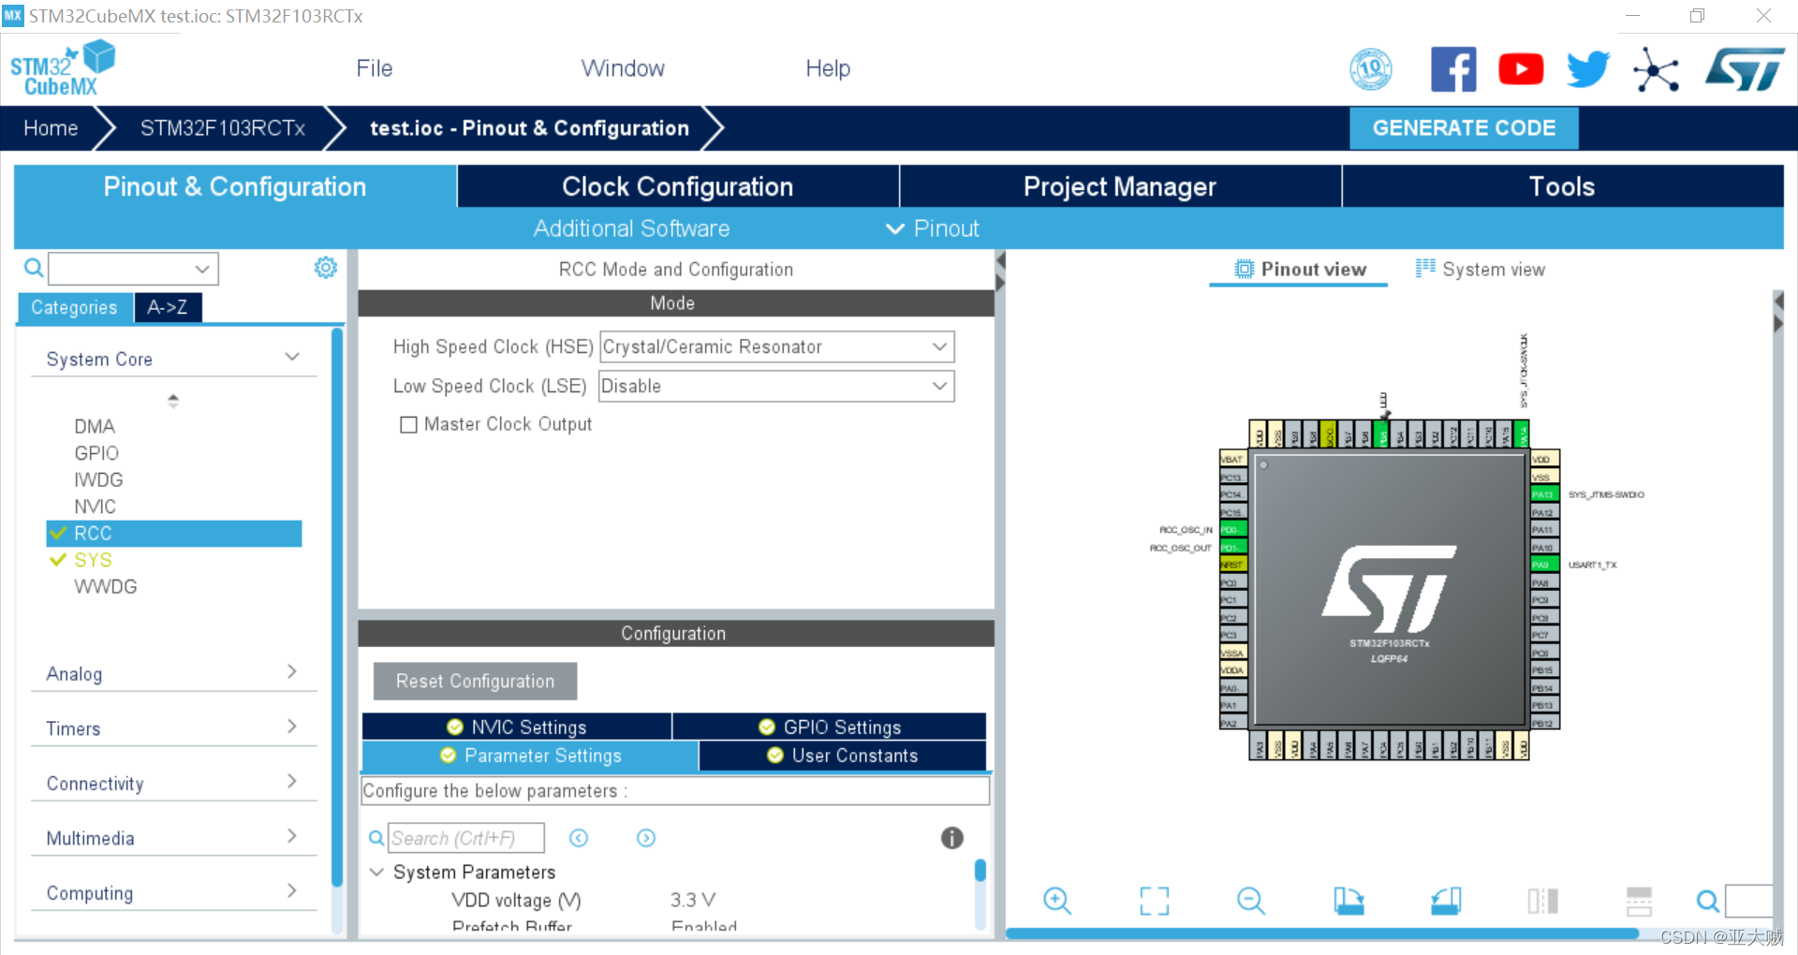Click the green PA9 pin on chip
Image resolution: width=1798 pixels, height=955 pixels.
click(x=1544, y=565)
